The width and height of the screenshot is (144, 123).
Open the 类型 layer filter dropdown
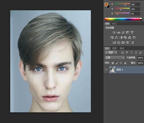111,53
